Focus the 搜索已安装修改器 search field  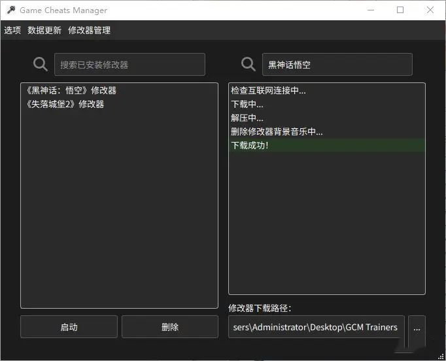tap(129, 65)
